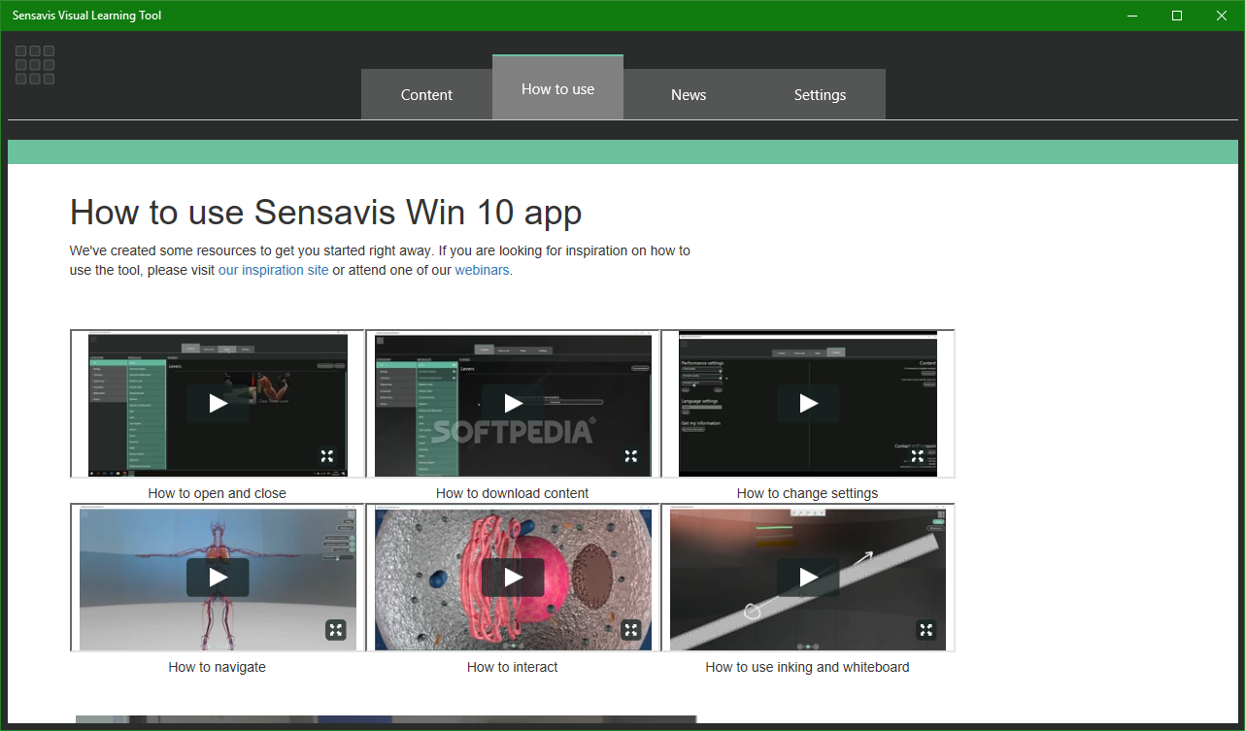Fullscreen the How to download content video
1245x731 pixels.
click(630, 456)
